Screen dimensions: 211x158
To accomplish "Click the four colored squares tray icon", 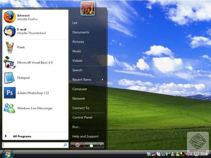I will [182, 154].
